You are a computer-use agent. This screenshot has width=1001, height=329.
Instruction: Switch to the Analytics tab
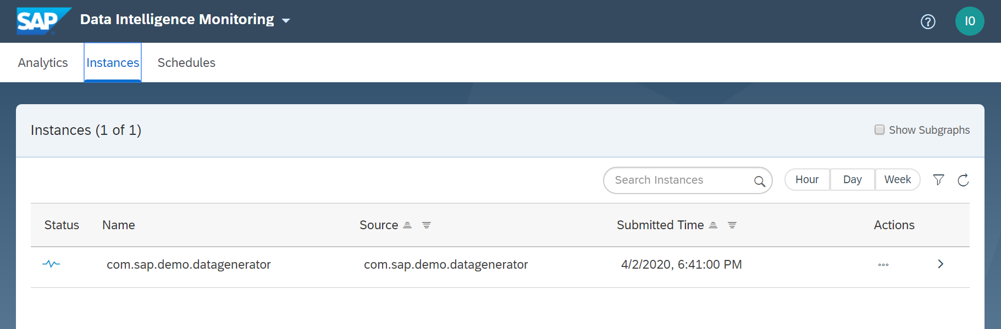point(43,63)
